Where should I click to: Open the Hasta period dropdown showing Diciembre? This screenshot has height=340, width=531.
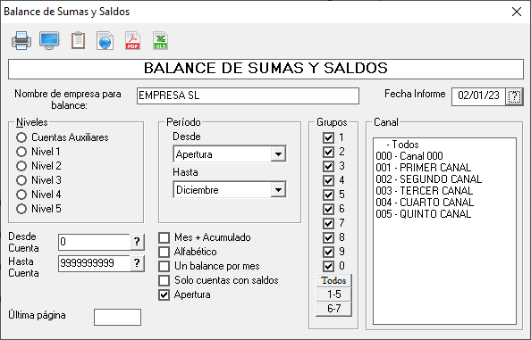278,190
